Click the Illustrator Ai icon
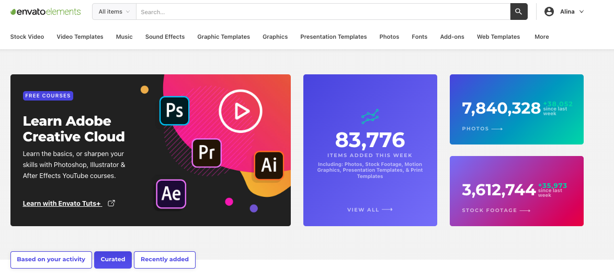Image resolution: width=614 pixels, height=278 pixels. tap(269, 165)
